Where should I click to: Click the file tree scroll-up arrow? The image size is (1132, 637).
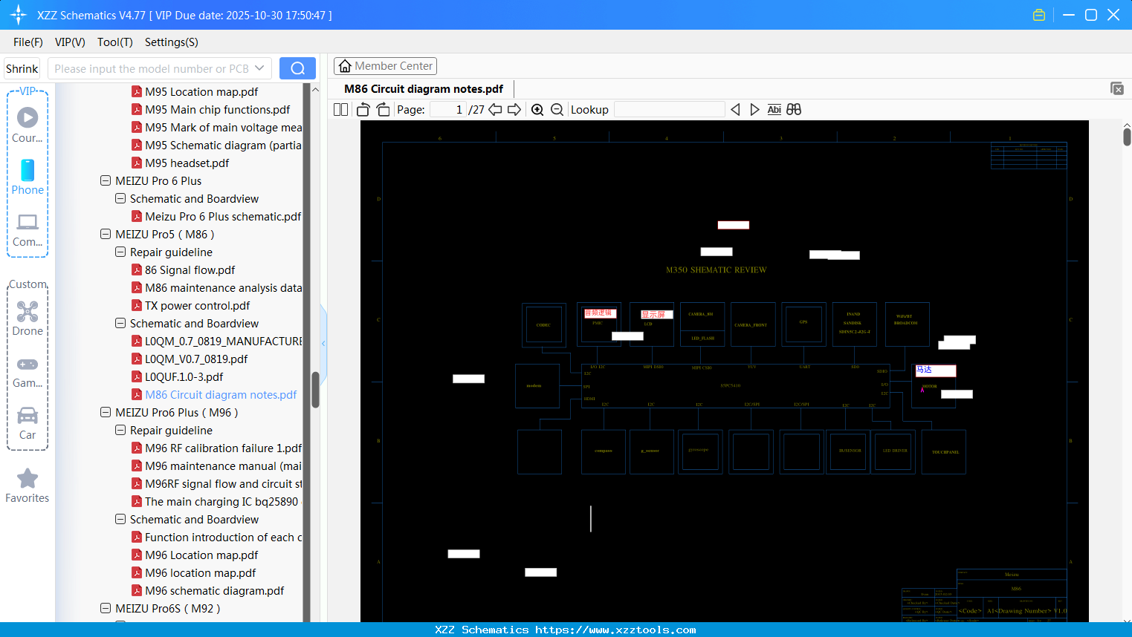point(315,89)
